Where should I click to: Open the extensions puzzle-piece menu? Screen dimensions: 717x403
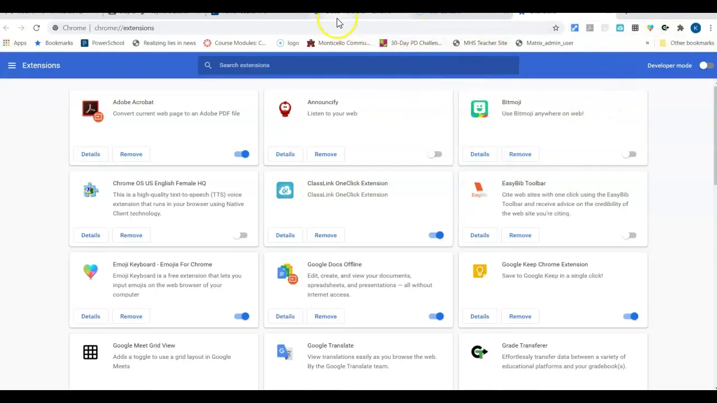(681, 28)
